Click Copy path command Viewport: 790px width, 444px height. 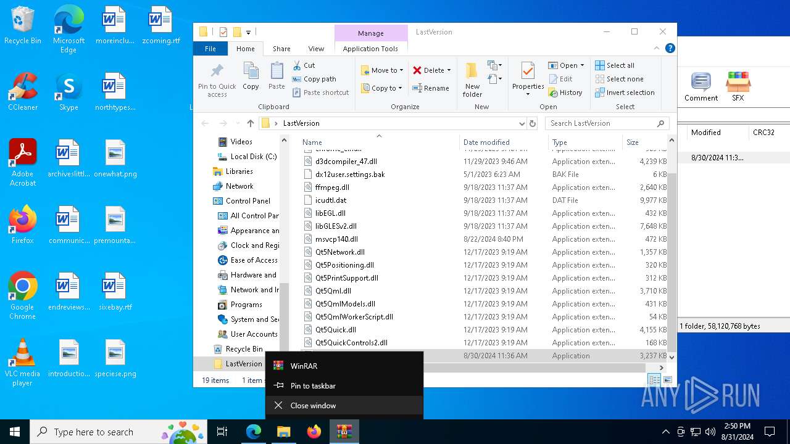[x=314, y=79]
